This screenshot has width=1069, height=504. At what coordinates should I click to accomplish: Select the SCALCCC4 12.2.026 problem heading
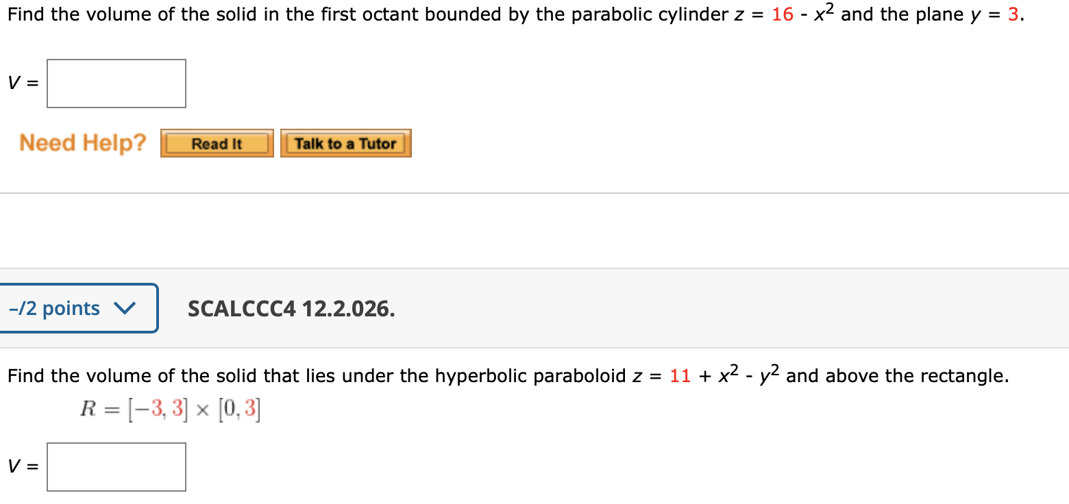[x=291, y=309]
